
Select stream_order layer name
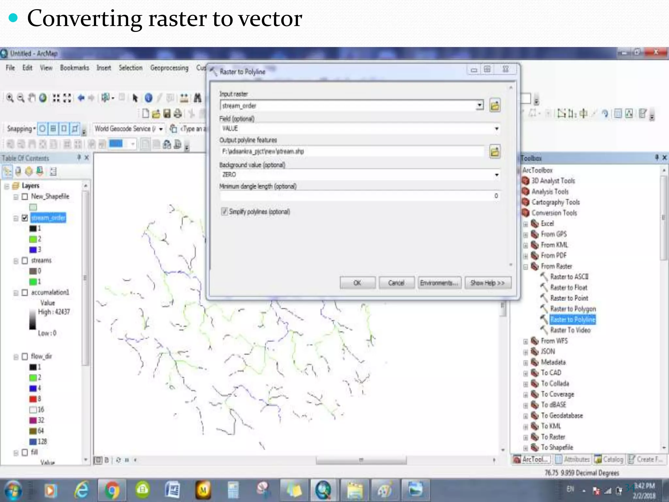tap(48, 218)
